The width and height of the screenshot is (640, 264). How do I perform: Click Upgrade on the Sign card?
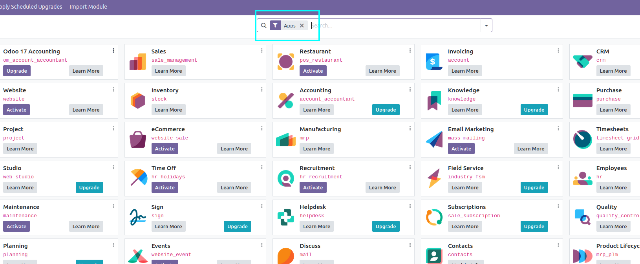[x=238, y=227]
